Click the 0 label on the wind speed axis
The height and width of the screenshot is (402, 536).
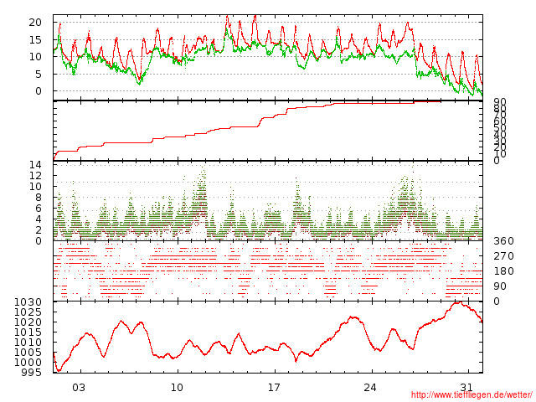(x=39, y=241)
